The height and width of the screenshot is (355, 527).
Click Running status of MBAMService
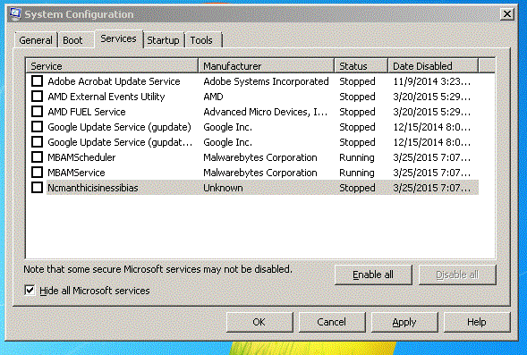[357, 173]
